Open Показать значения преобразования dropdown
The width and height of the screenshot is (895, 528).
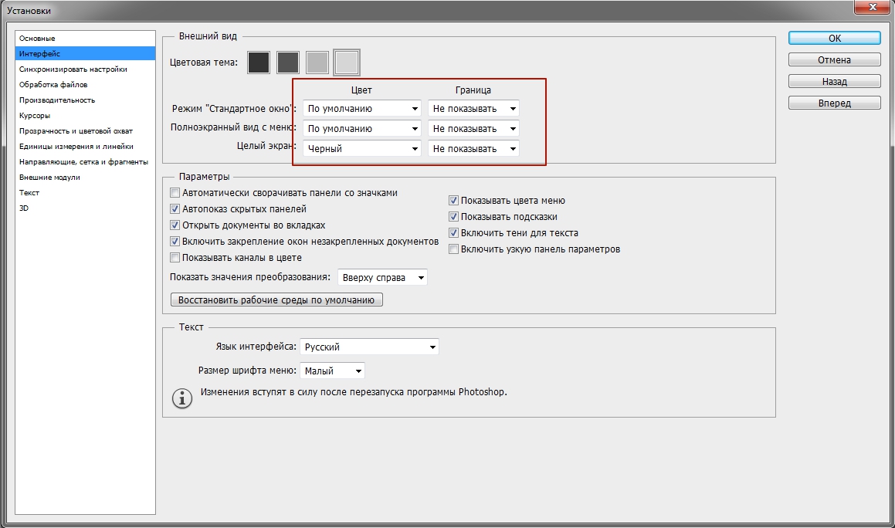[382, 277]
